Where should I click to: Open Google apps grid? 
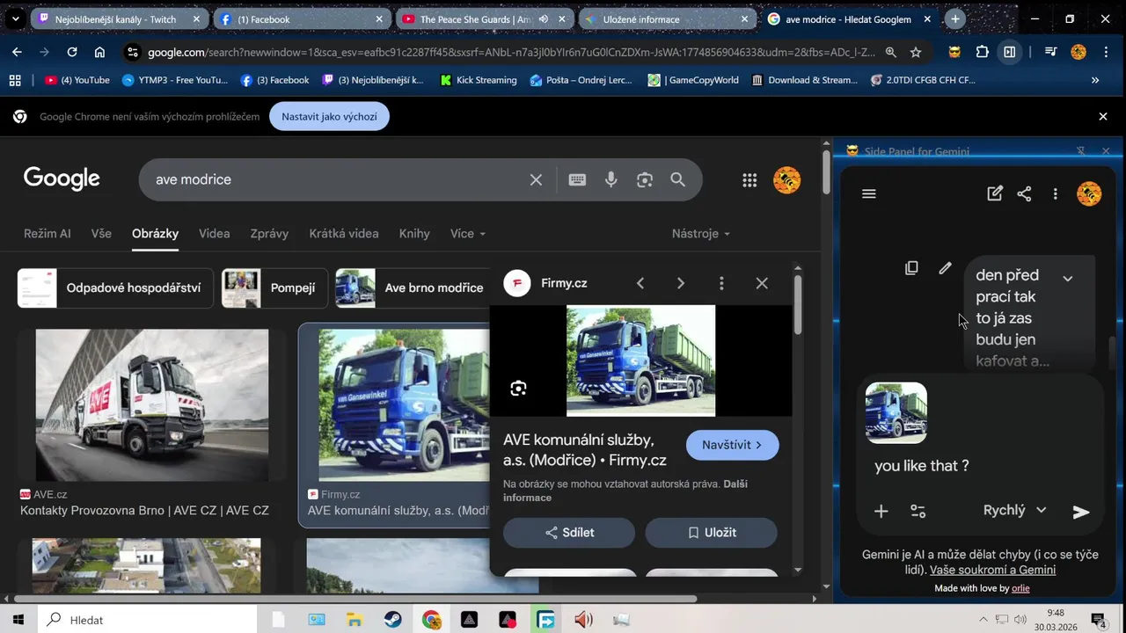749,180
